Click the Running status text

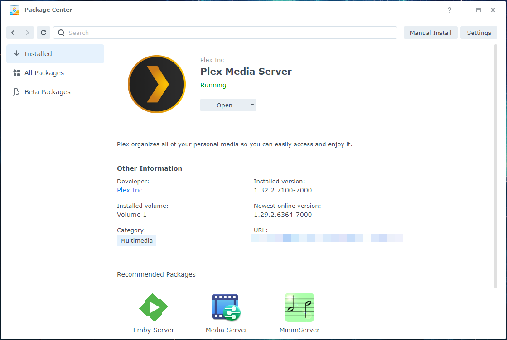[213, 85]
